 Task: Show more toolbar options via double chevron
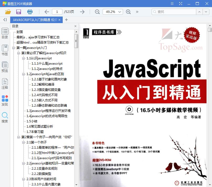[x=137, y=12]
